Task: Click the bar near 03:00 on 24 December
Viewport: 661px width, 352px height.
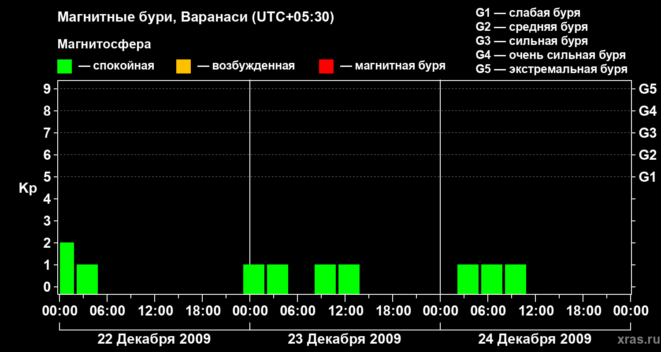Action: tap(468, 279)
